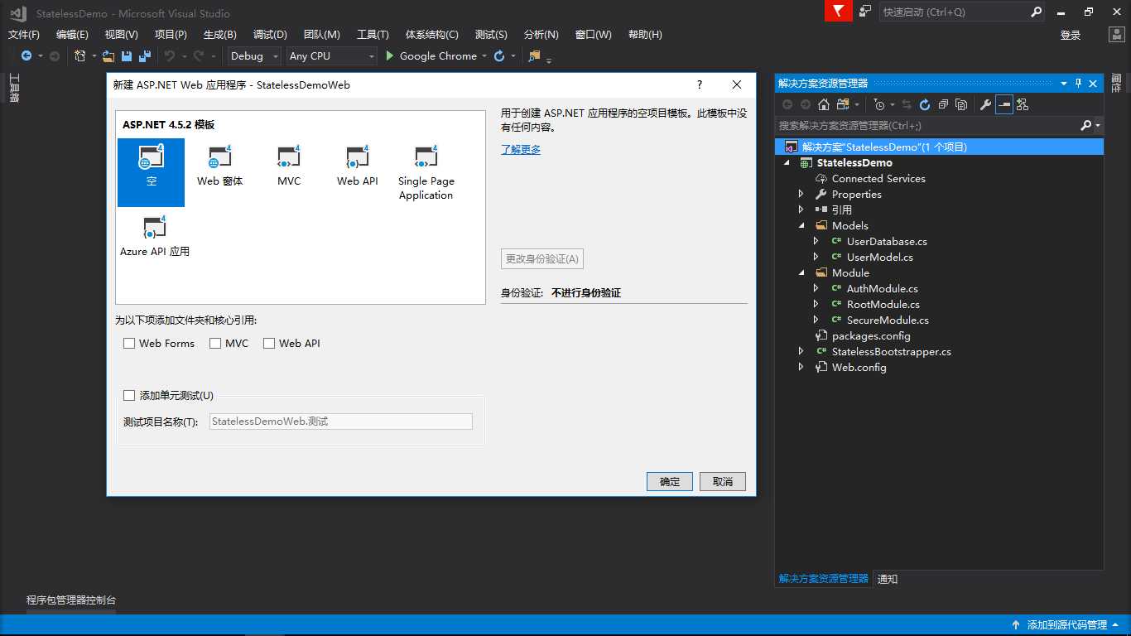Open 程序包管理器控制台 panel tab
The height and width of the screenshot is (636, 1131).
pos(71,600)
